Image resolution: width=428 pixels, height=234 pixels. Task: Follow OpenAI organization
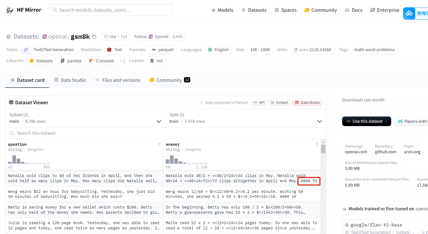151,37
